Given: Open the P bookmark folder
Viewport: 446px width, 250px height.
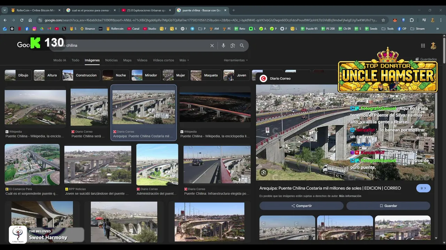Looking at the screenshot, I should 202,29.
